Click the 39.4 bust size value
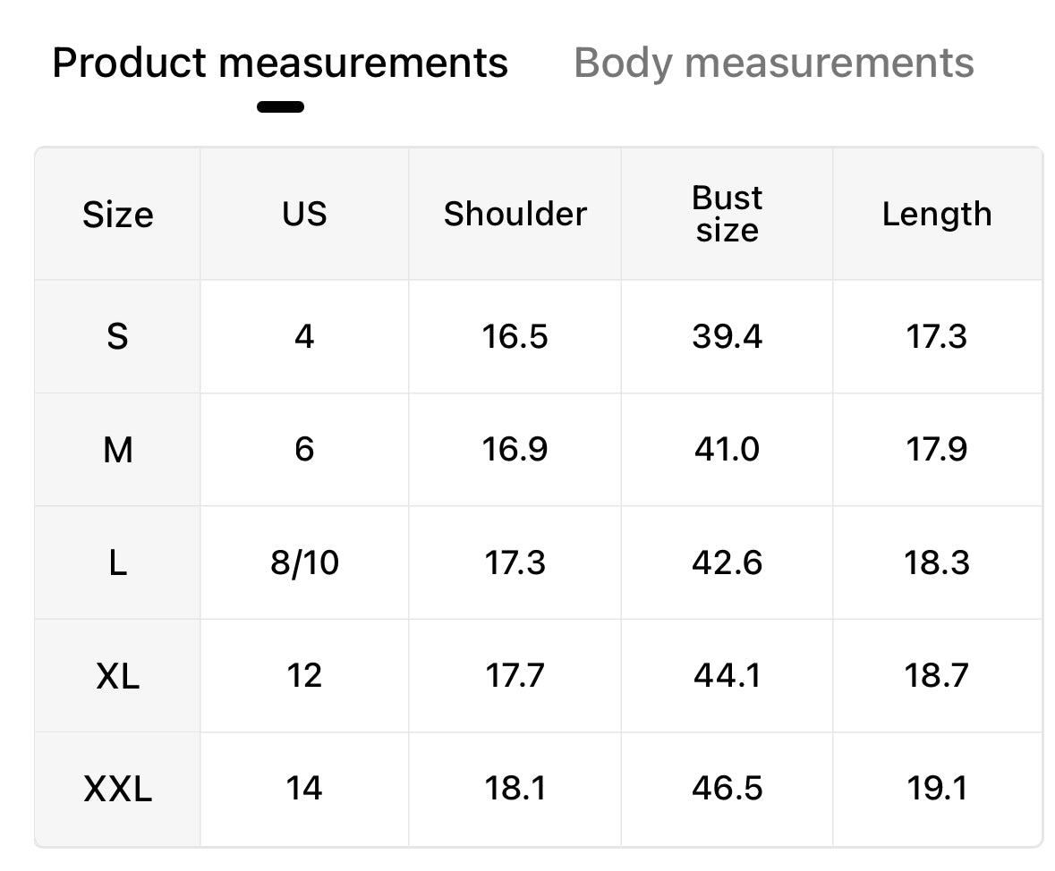1055x871 pixels. (x=727, y=336)
